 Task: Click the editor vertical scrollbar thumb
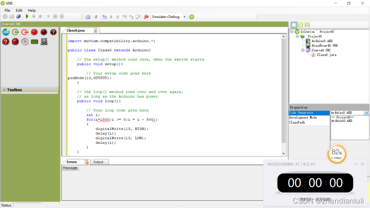(x=284, y=91)
